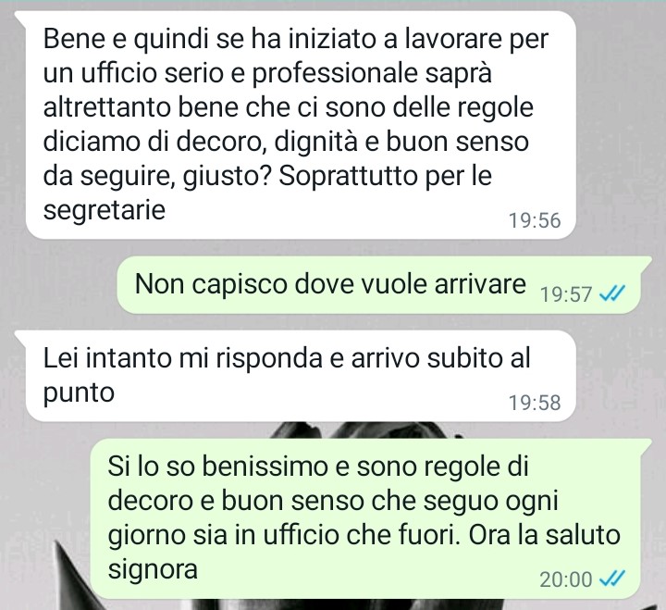Click the 20:00 timestamp
Screen dimensions: 666x610
click(566, 579)
